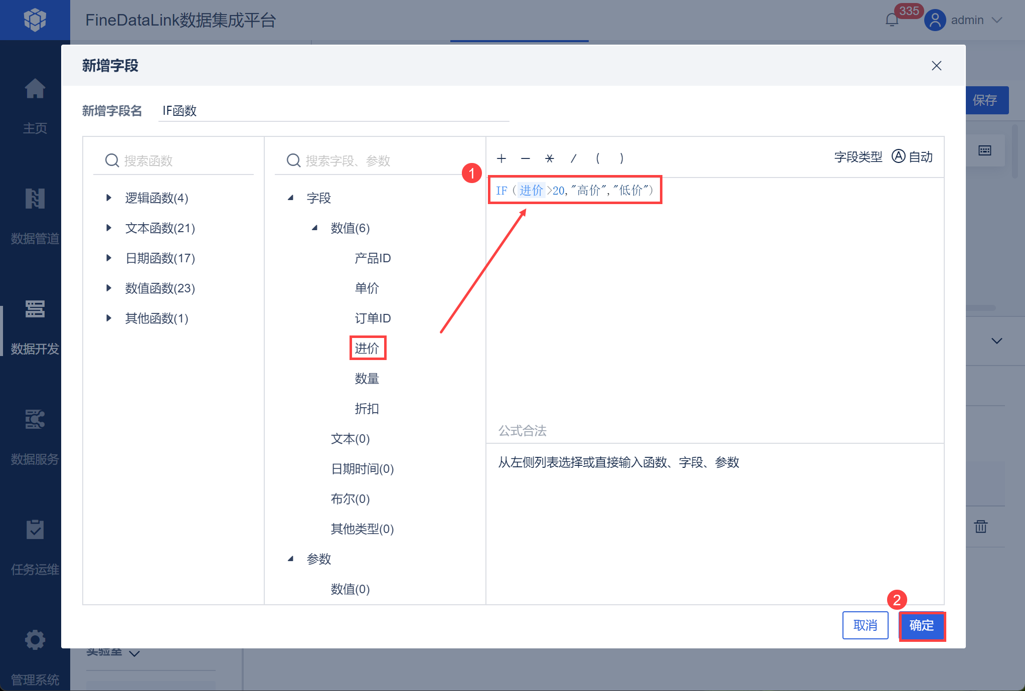Insert the multiply operator symbol
Screen dimensions: 1025x691
pos(549,158)
